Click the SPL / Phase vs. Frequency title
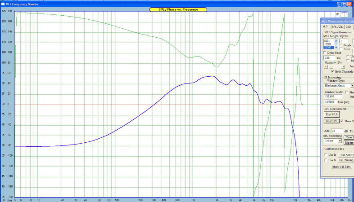The height and width of the screenshot is (202, 354). pyautogui.click(x=178, y=9)
